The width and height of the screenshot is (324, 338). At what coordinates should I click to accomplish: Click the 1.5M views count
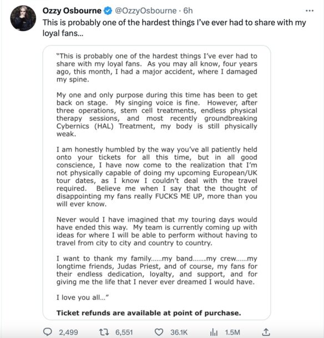[232, 332]
